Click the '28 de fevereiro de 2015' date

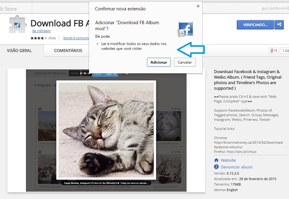coord(258,179)
